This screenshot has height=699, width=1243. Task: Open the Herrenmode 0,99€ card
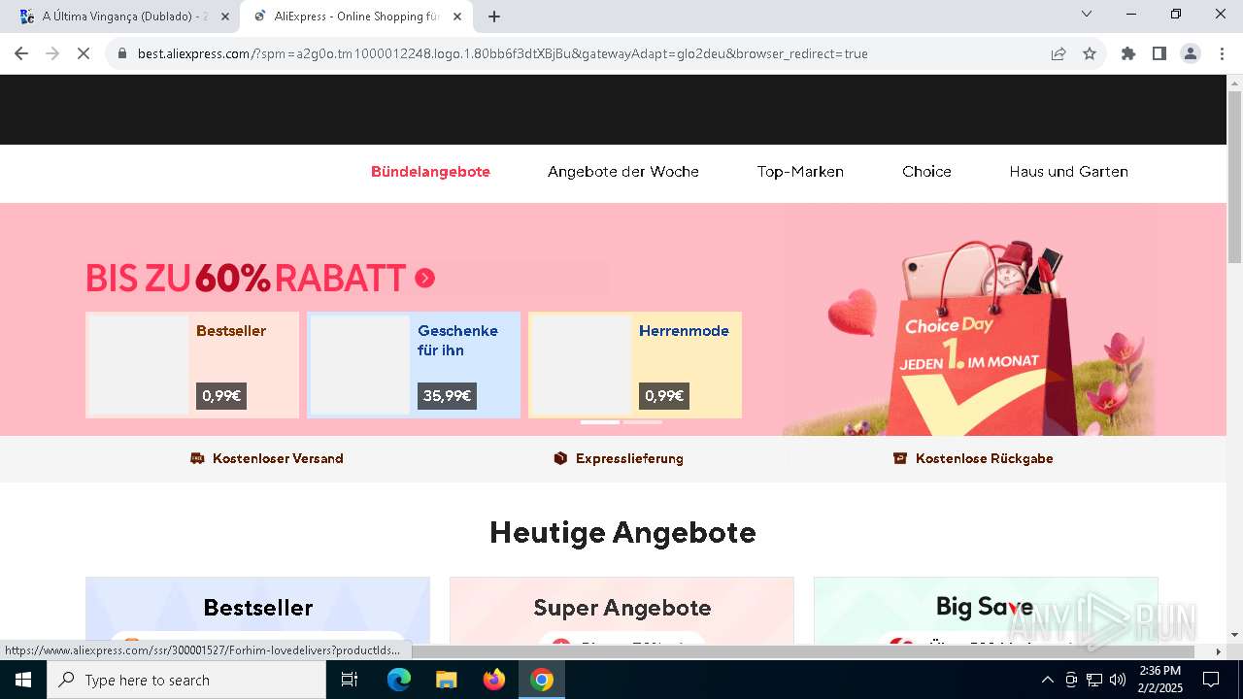click(x=635, y=365)
